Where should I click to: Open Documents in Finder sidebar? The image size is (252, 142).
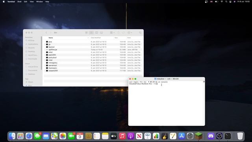(32, 70)
